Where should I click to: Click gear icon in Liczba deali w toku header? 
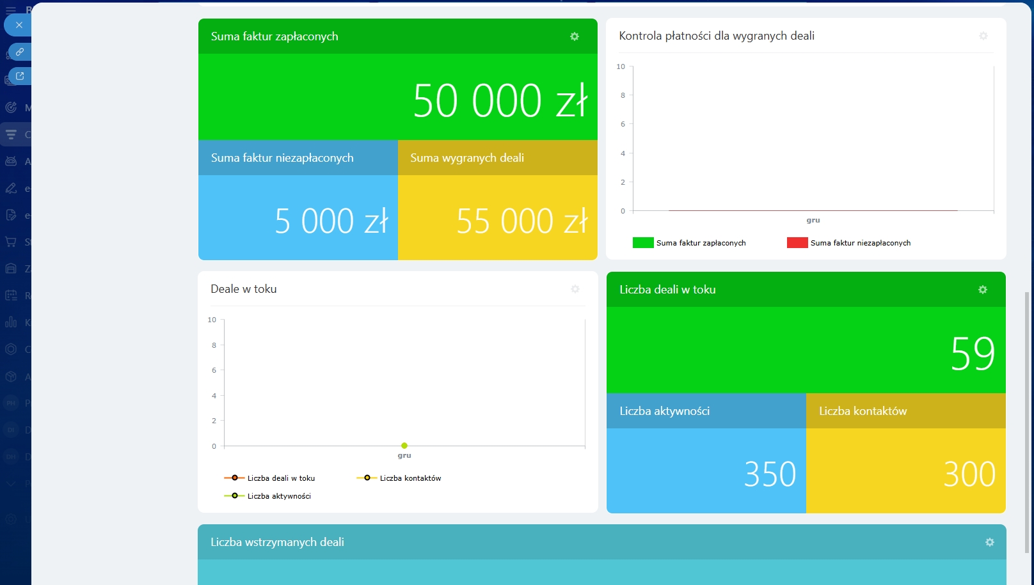click(982, 290)
